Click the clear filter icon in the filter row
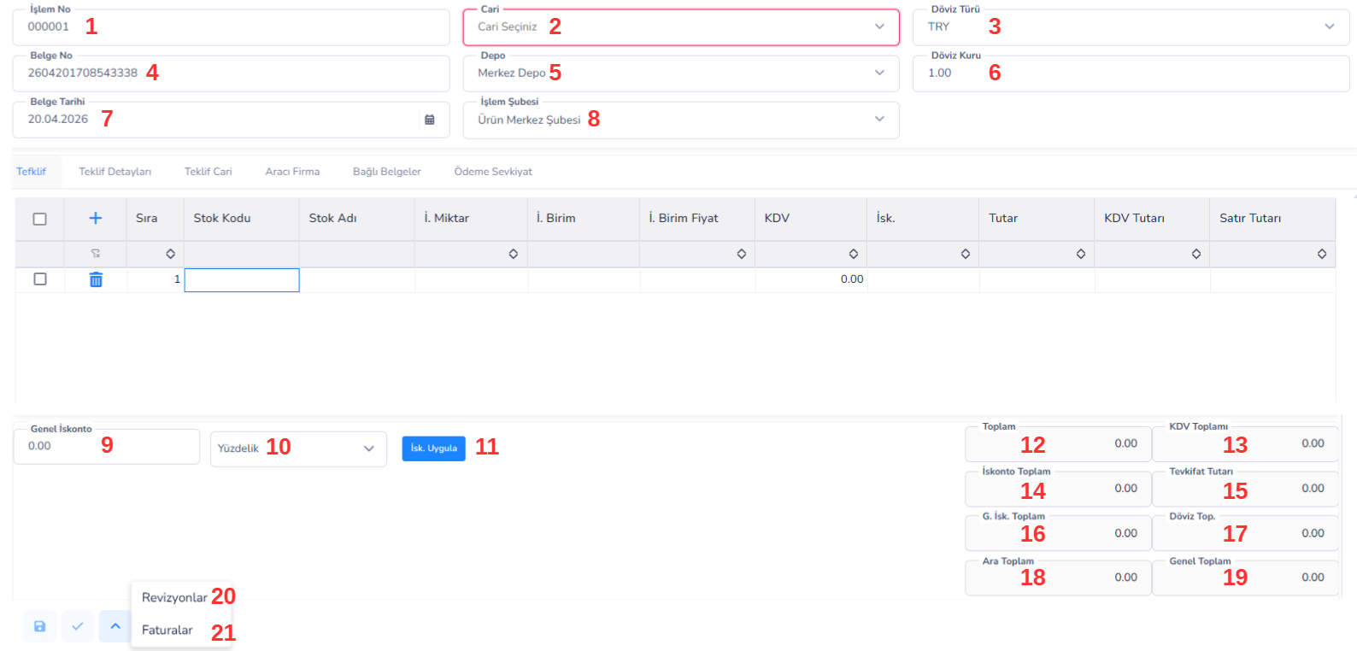This screenshot has height=651, width=1357. coord(96,254)
